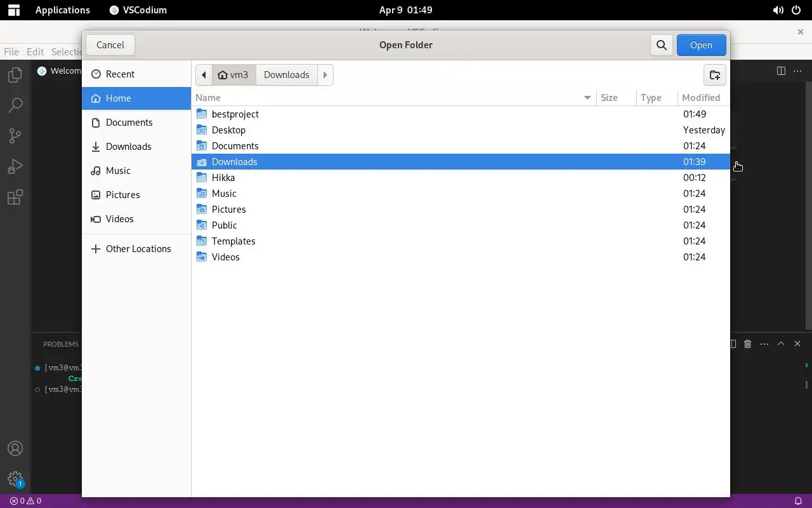The width and height of the screenshot is (812, 508).
Task: Create a new folder in the dialog
Action: 715,75
